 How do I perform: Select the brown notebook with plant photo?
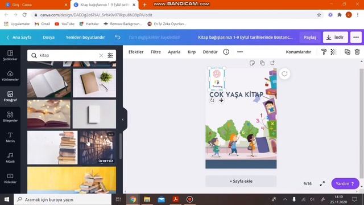[x=94, y=83]
